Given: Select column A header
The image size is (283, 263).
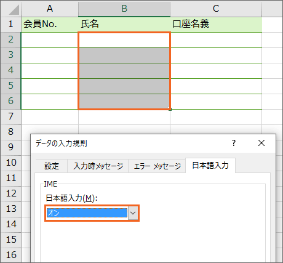Looking at the screenshot, I should 50,9.
